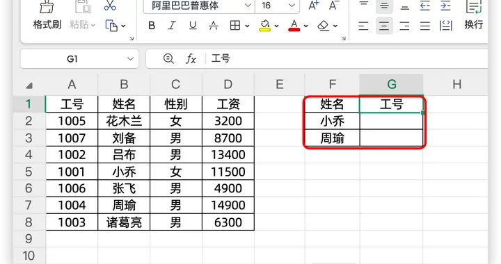Select row 5 header
Viewport: 501px width, 264px height.
click(29, 172)
